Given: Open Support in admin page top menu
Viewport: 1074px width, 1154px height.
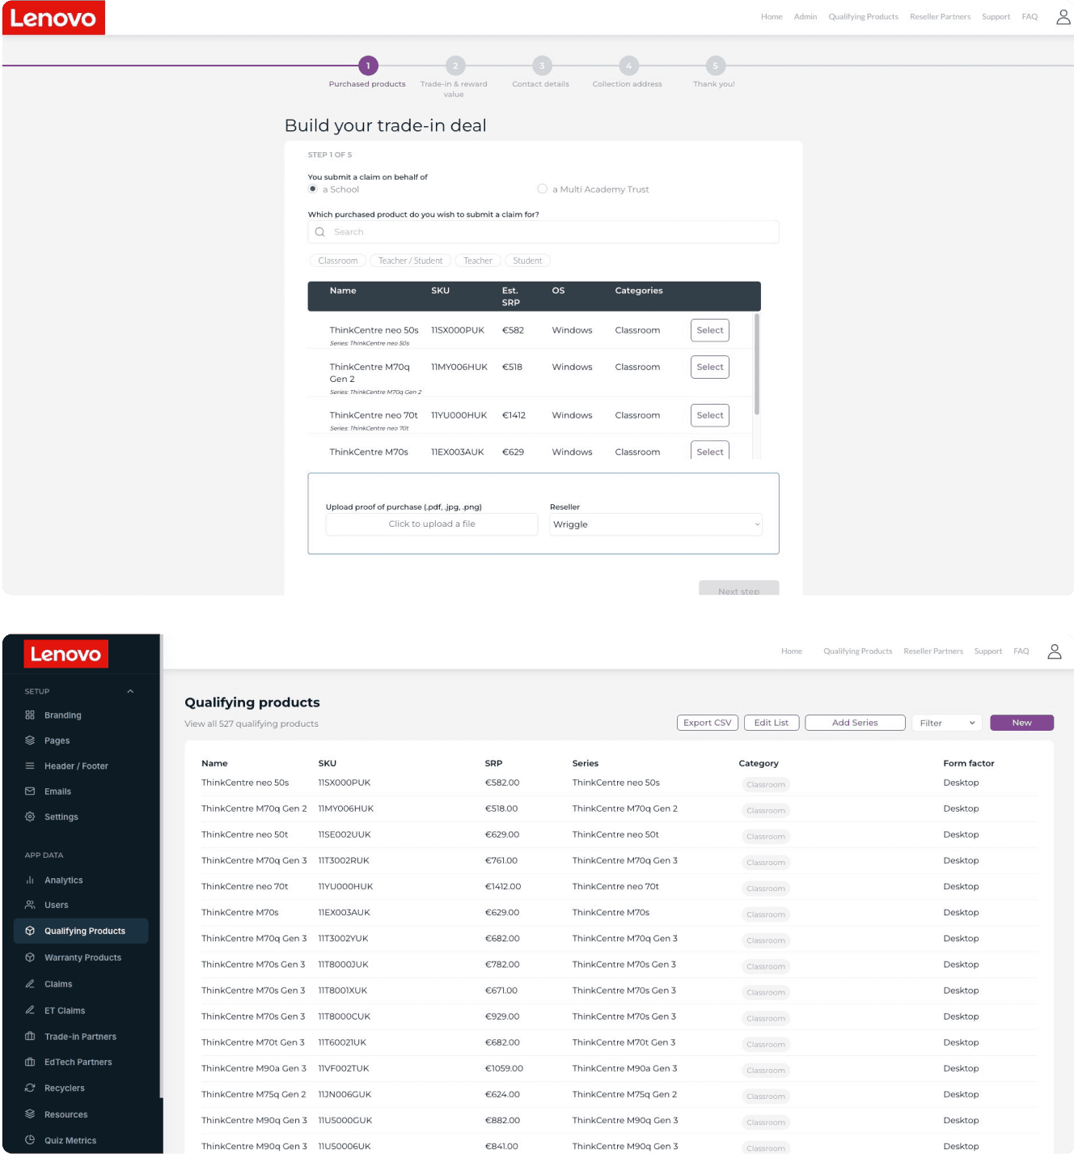Looking at the screenshot, I should [x=988, y=651].
